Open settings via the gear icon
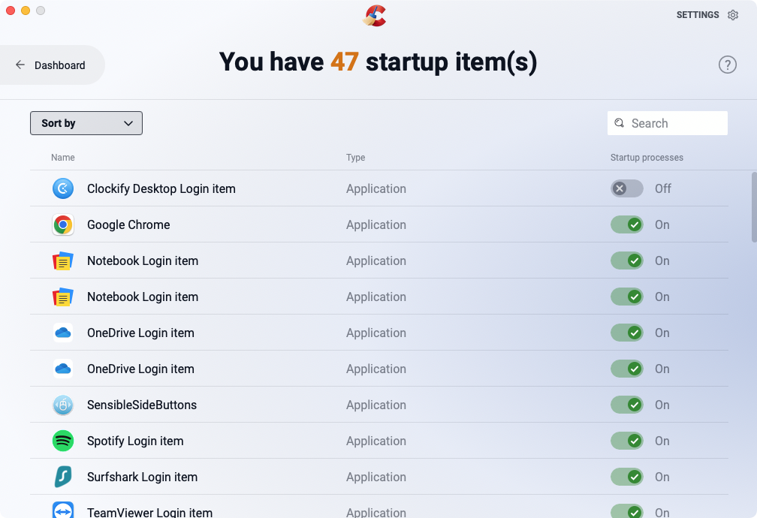The width and height of the screenshot is (757, 518). click(733, 15)
